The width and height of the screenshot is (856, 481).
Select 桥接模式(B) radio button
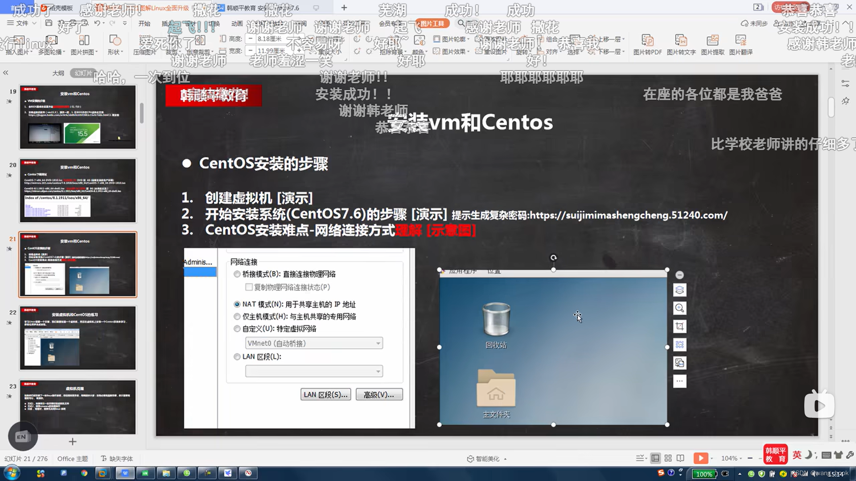[x=237, y=274]
